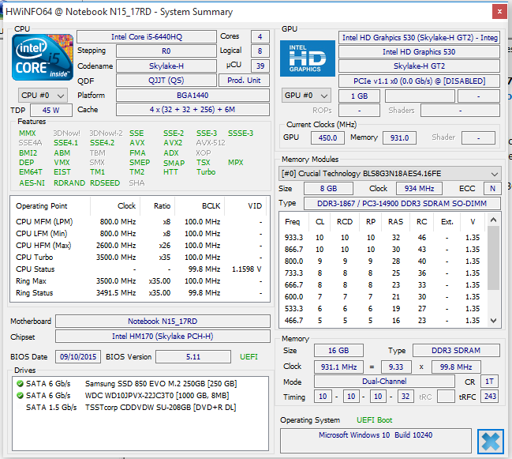The image size is (512, 459).
Task: Click the scroll up arrow in memory timings table
Action: pyautogui.click(x=493, y=220)
